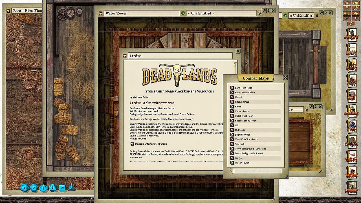Open Barn - First Floor map entry
361x203 pixels.
256,88
